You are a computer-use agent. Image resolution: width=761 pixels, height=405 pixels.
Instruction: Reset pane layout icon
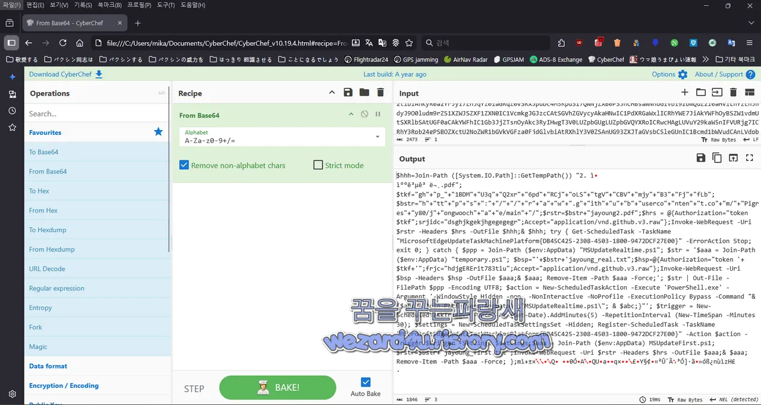point(749,93)
